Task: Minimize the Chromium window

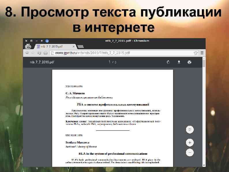Action: (x=37, y=41)
